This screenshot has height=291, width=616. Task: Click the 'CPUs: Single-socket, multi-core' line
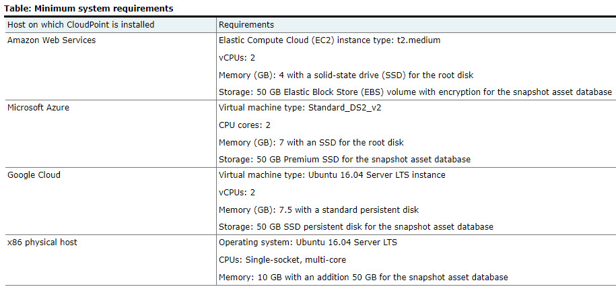[283, 260]
